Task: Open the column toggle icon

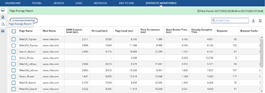Action: coord(260,21)
